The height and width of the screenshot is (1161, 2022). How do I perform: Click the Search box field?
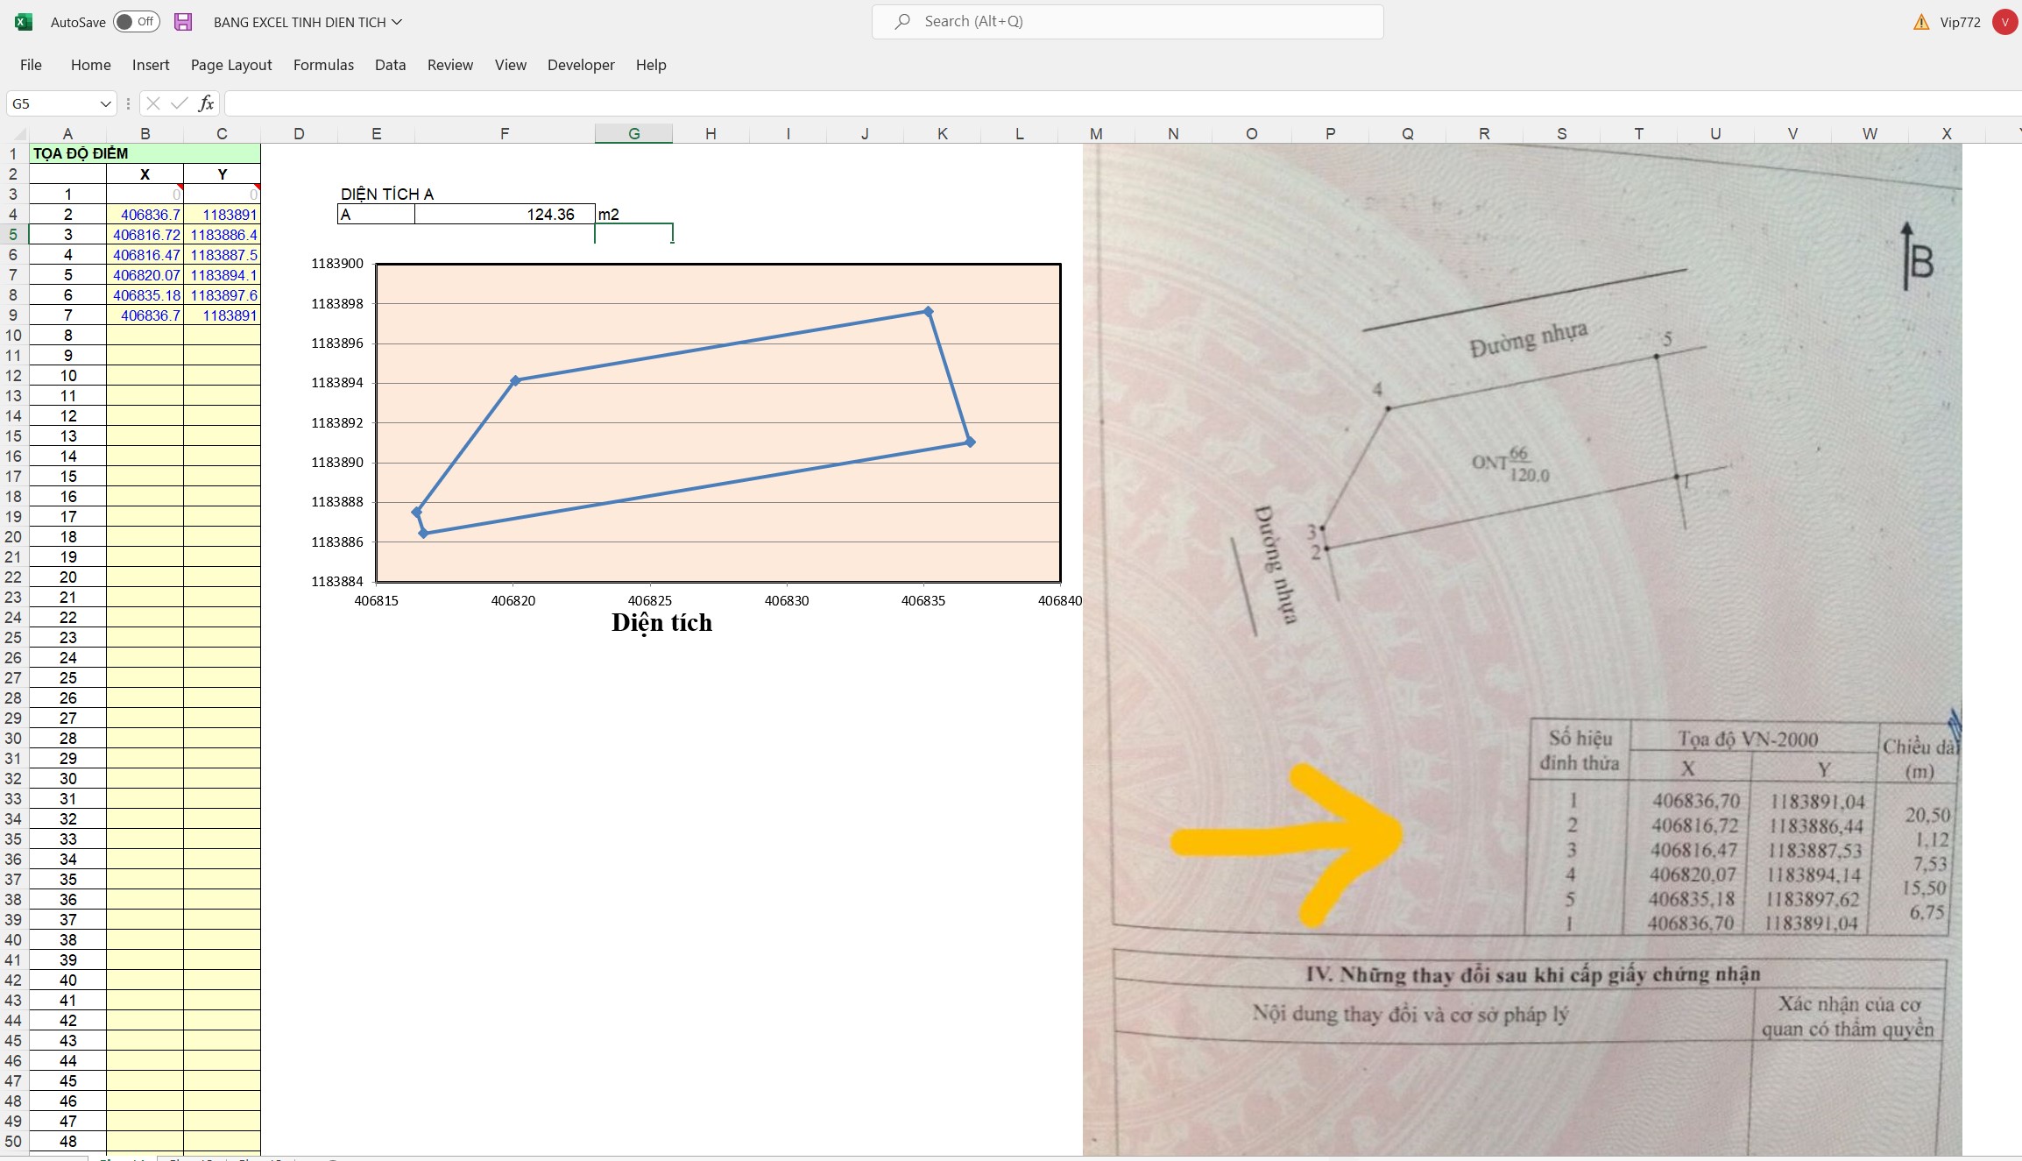tap(1139, 22)
